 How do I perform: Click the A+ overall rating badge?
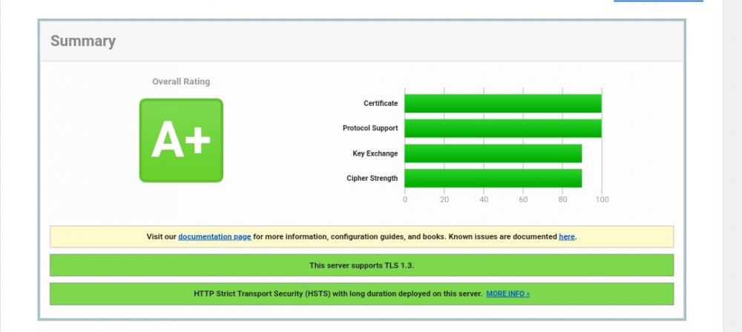[x=181, y=140]
